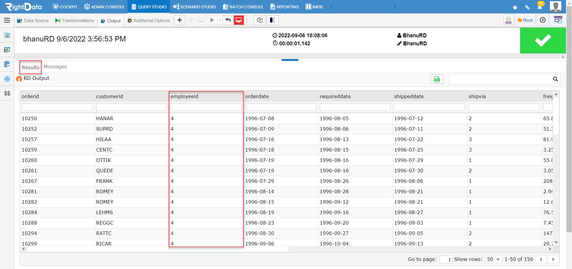This screenshot has height=269, width=572.
Task: Open the user profile avatar
Action: 556,7
